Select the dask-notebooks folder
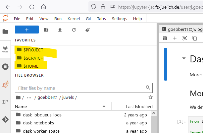Image resolution: width=203 pixels, height=133 pixels. 81,123
